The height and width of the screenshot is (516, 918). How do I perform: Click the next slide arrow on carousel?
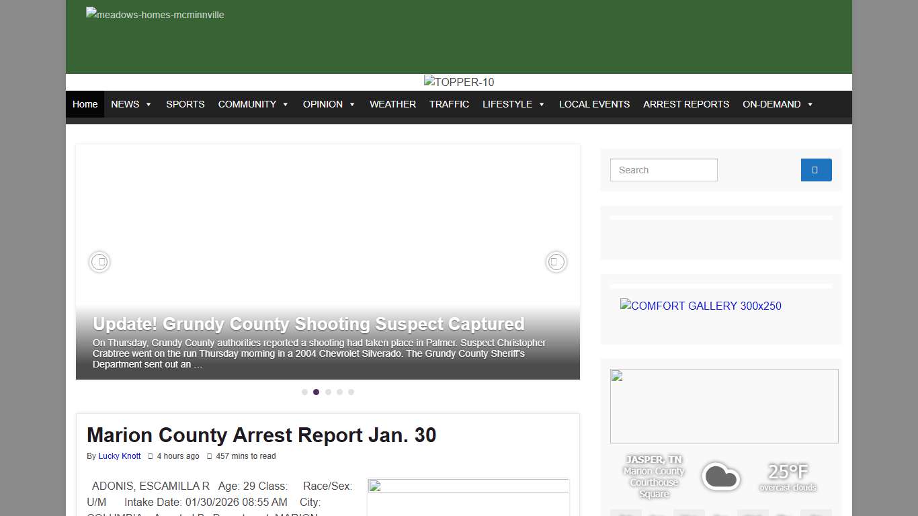click(x=556, y=262)
